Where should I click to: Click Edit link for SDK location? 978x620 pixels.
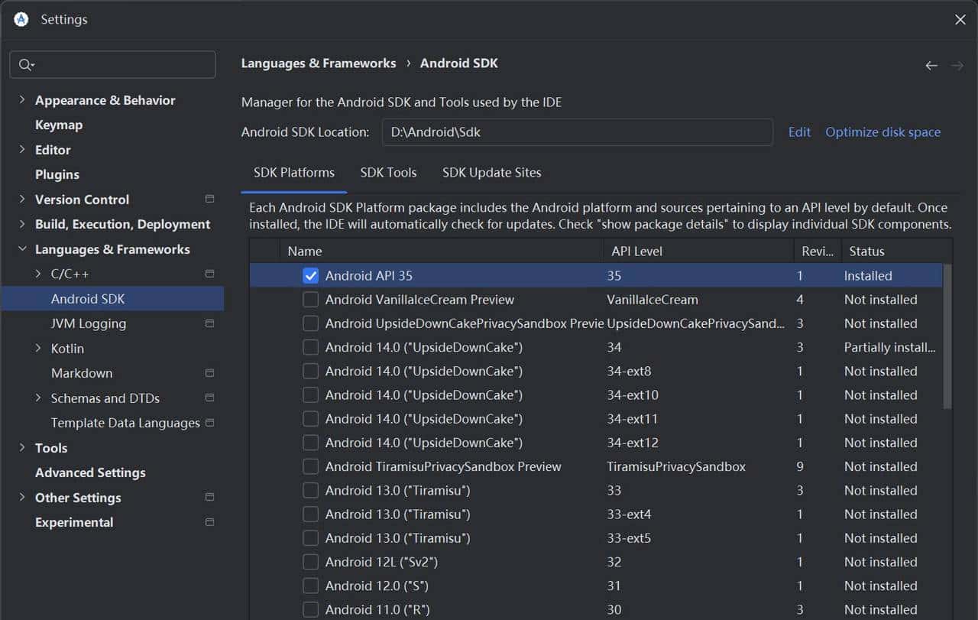(799, 132)
